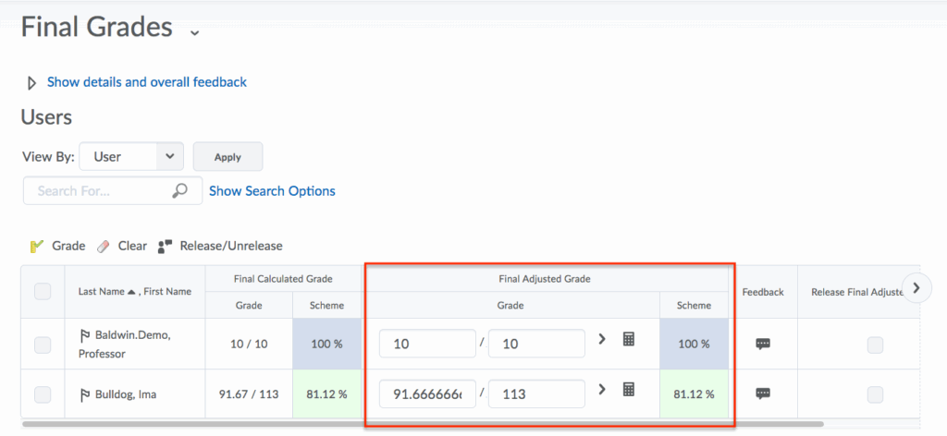Click the Apply button
Viewport: 947px width, 436px height.
pos(228,157)
